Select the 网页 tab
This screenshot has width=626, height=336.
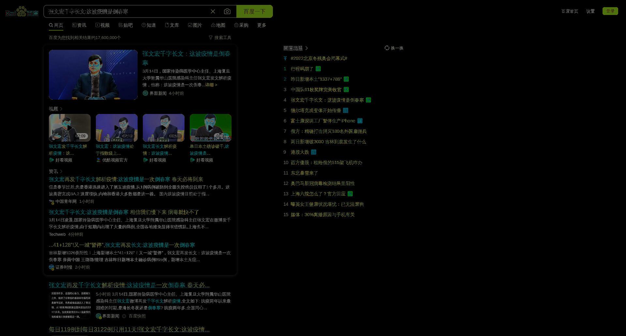[56, 25]
